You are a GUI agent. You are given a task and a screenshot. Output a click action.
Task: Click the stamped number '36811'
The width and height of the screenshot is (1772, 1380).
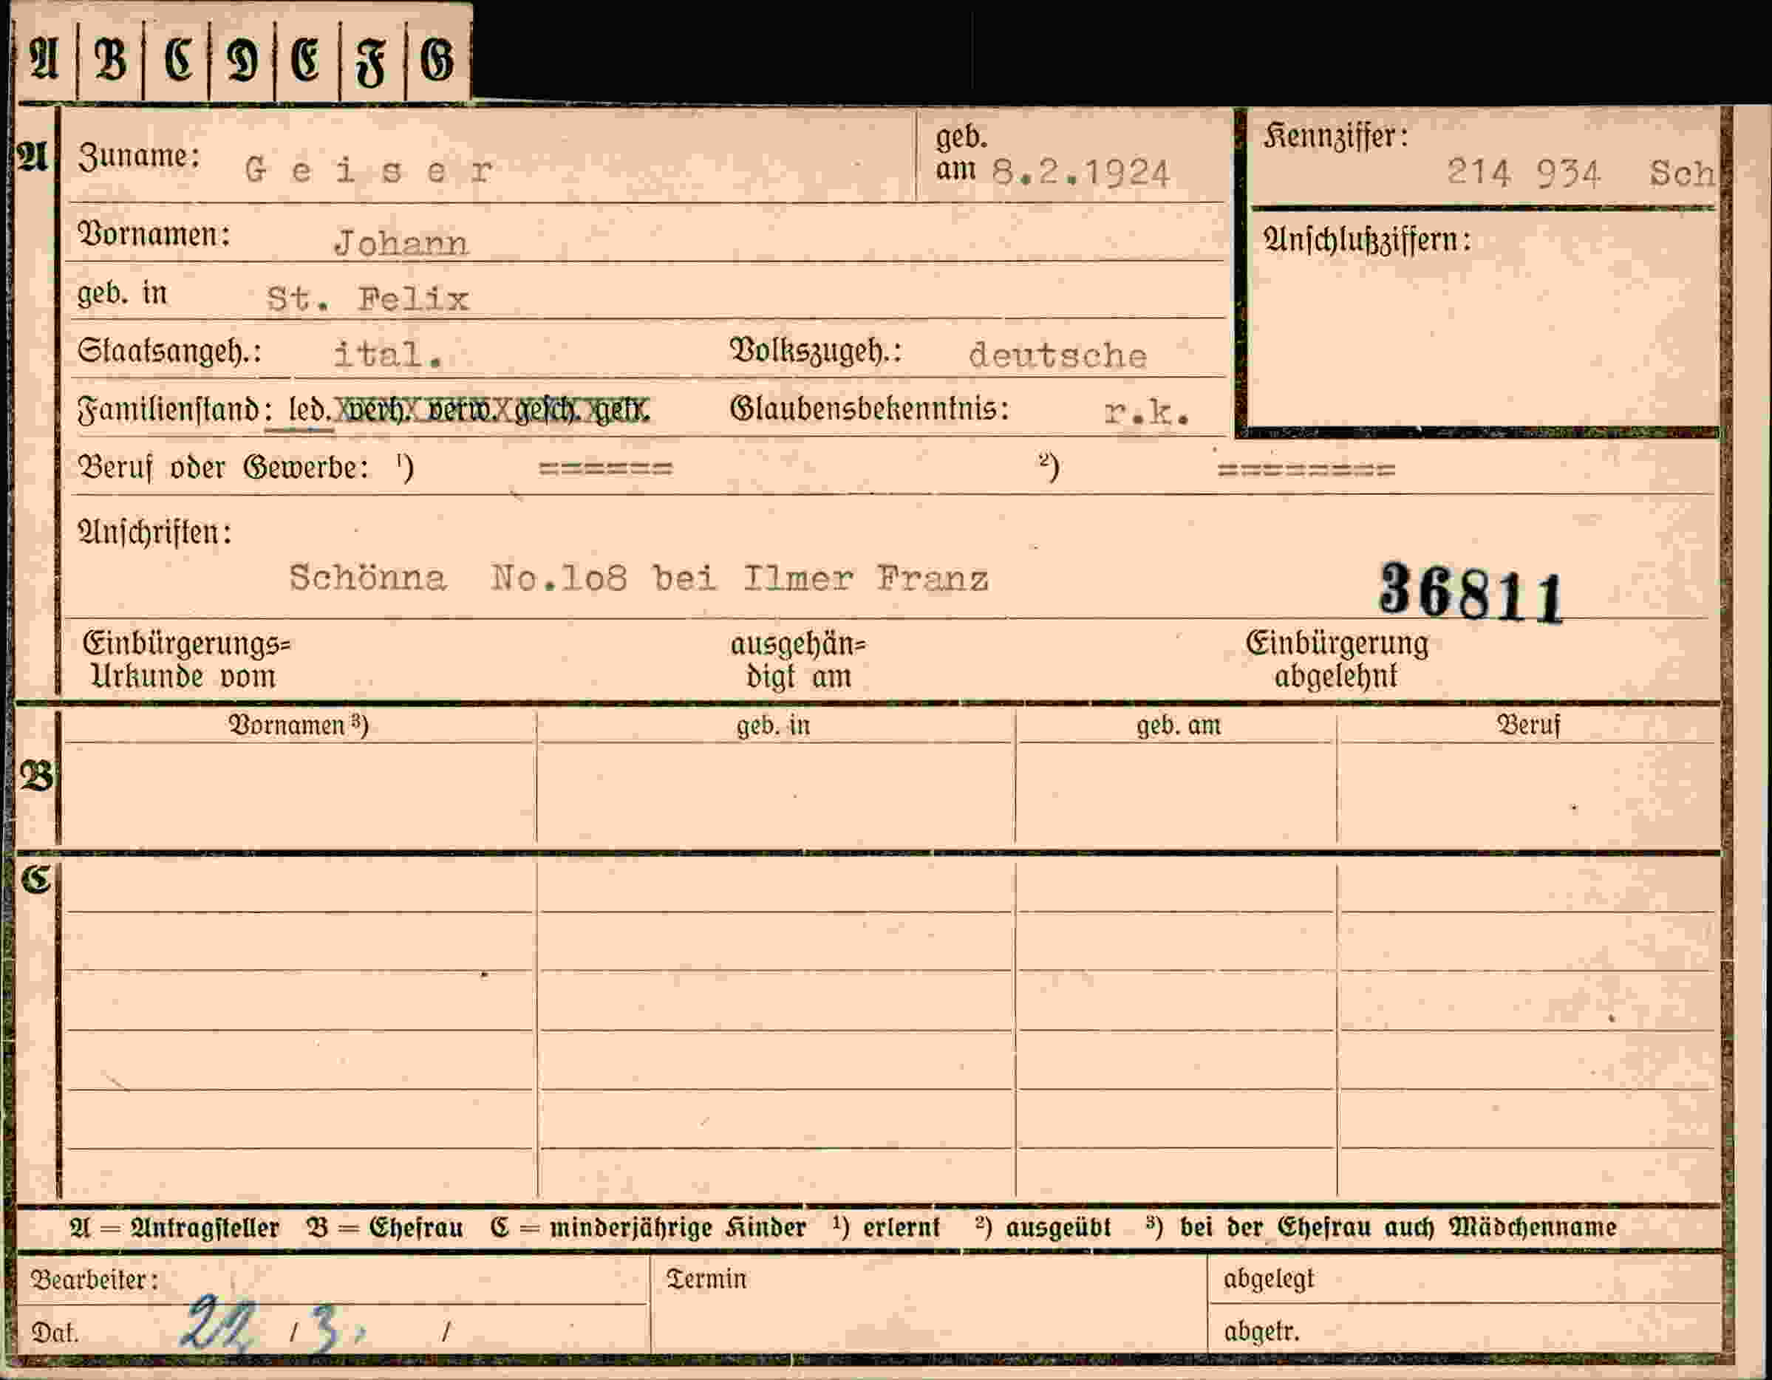coord(1471,593)
